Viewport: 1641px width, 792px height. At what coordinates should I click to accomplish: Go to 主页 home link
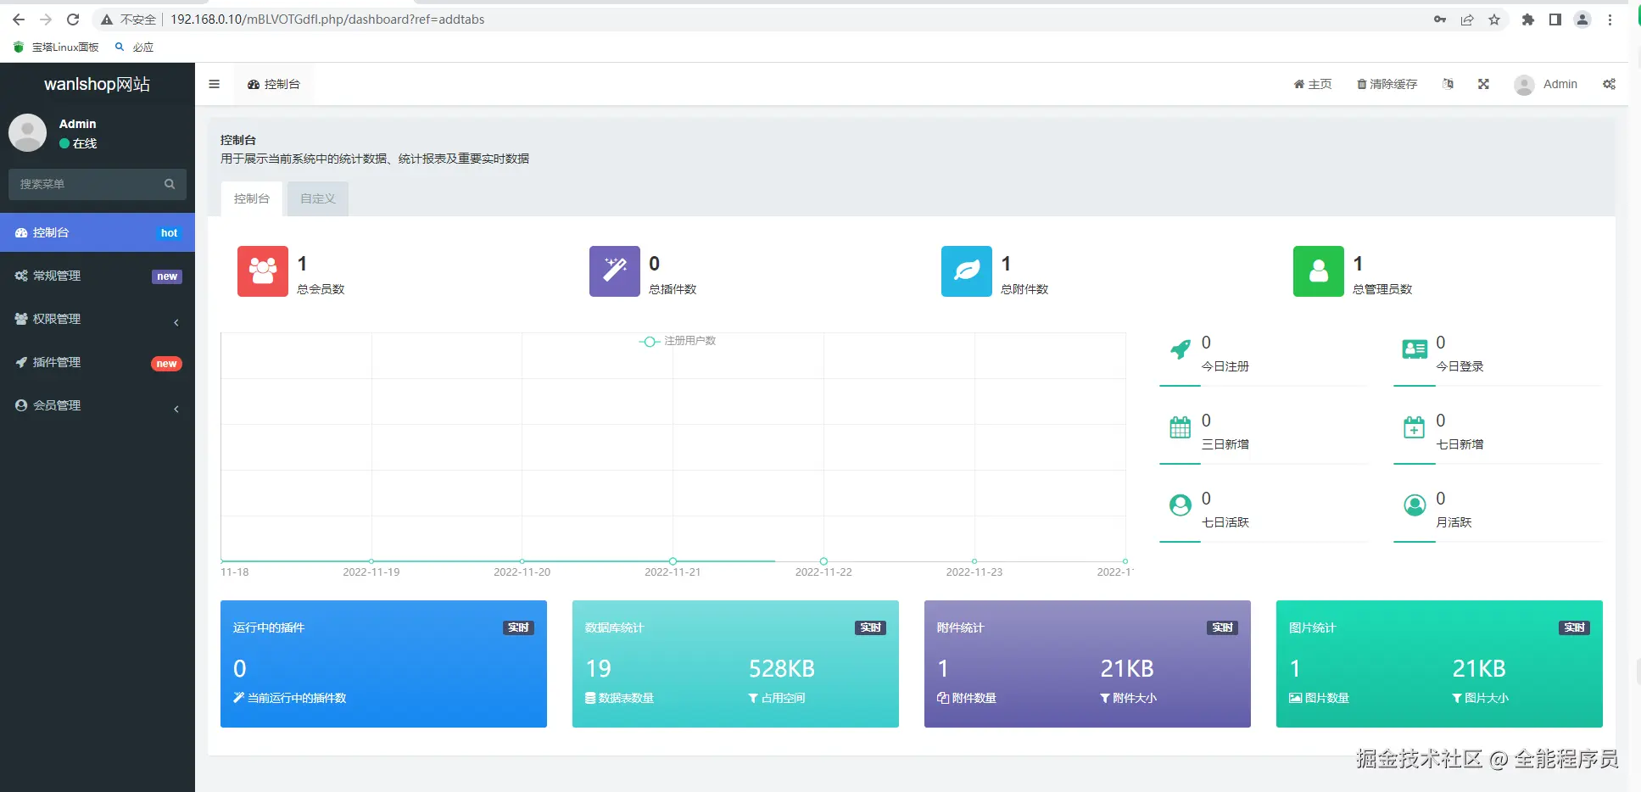[x=1313, y=84]
